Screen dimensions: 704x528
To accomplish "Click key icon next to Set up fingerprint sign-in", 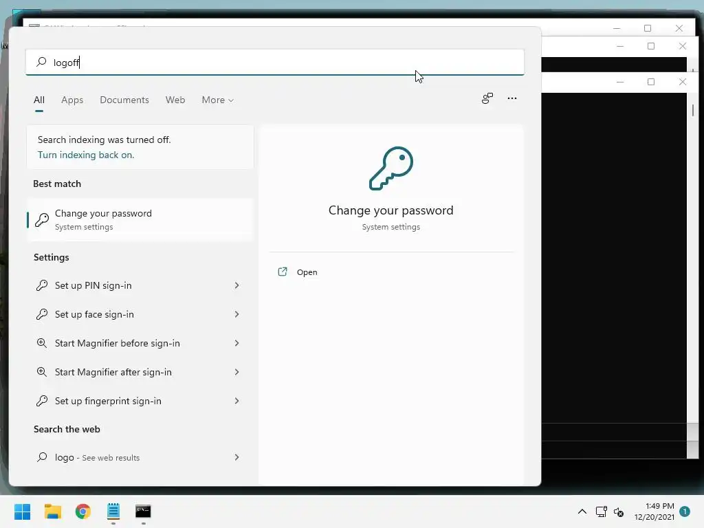I will click(x=42, y=401).
